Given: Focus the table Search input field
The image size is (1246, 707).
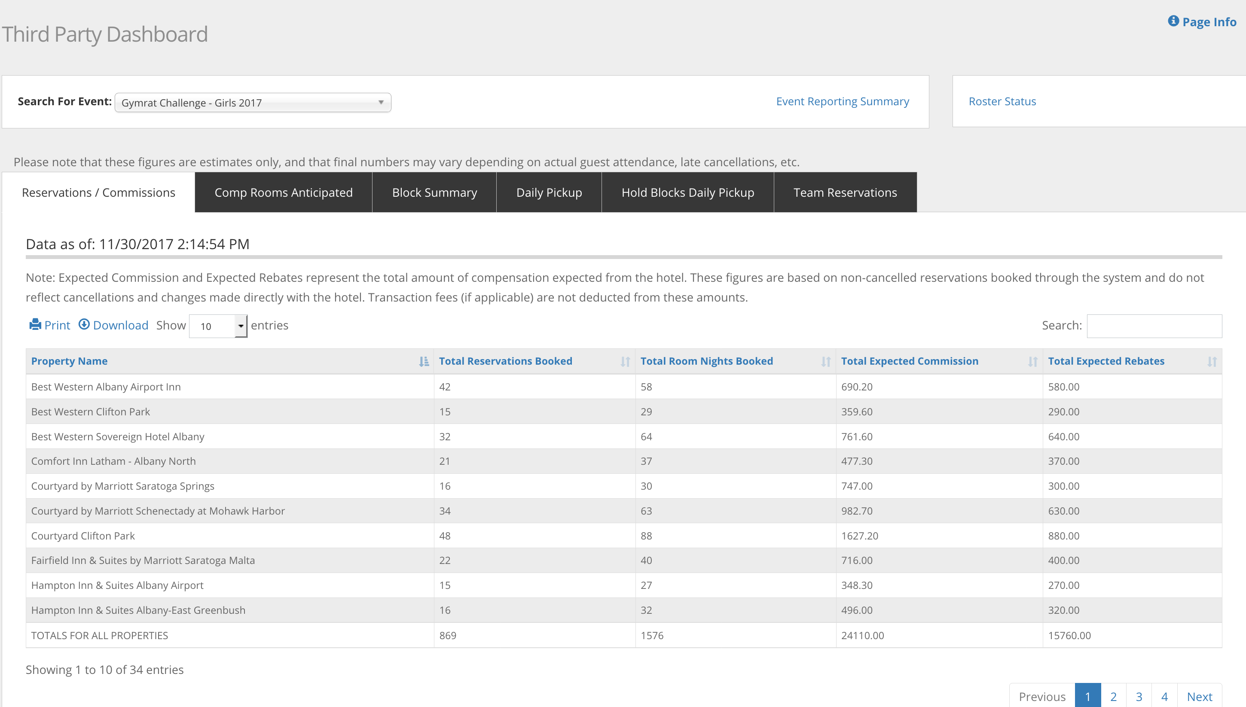Looking at the screenshot, I should click(1154, 326).
